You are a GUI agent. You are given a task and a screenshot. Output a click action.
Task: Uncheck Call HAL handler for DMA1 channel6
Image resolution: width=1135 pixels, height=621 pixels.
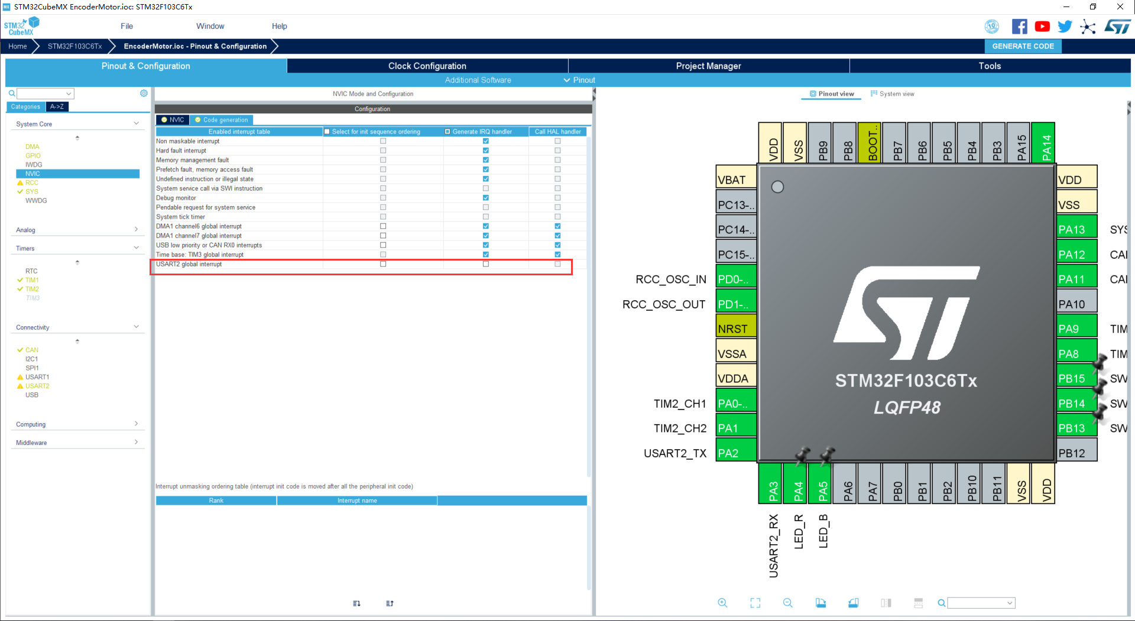[x=557, y=226]
